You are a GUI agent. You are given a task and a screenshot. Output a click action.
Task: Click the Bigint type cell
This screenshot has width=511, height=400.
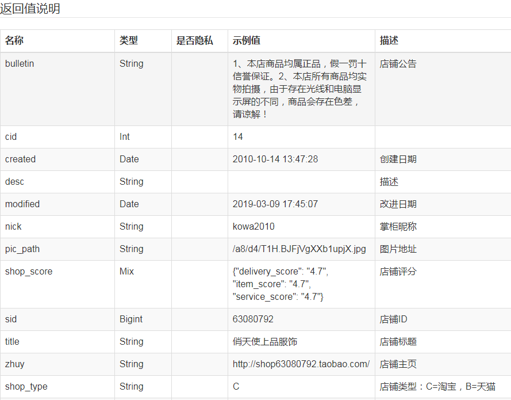tap(131, 319)
